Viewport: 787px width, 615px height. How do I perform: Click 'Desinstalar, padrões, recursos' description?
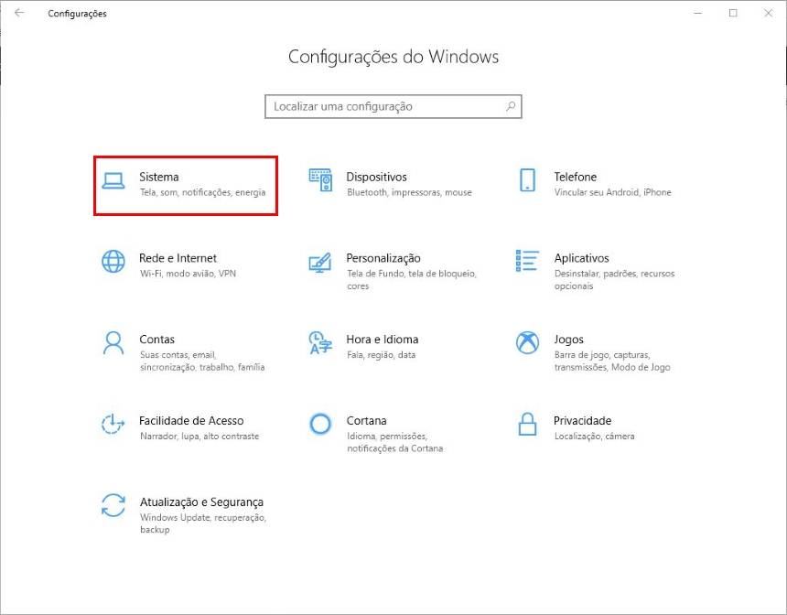point(614,274)
